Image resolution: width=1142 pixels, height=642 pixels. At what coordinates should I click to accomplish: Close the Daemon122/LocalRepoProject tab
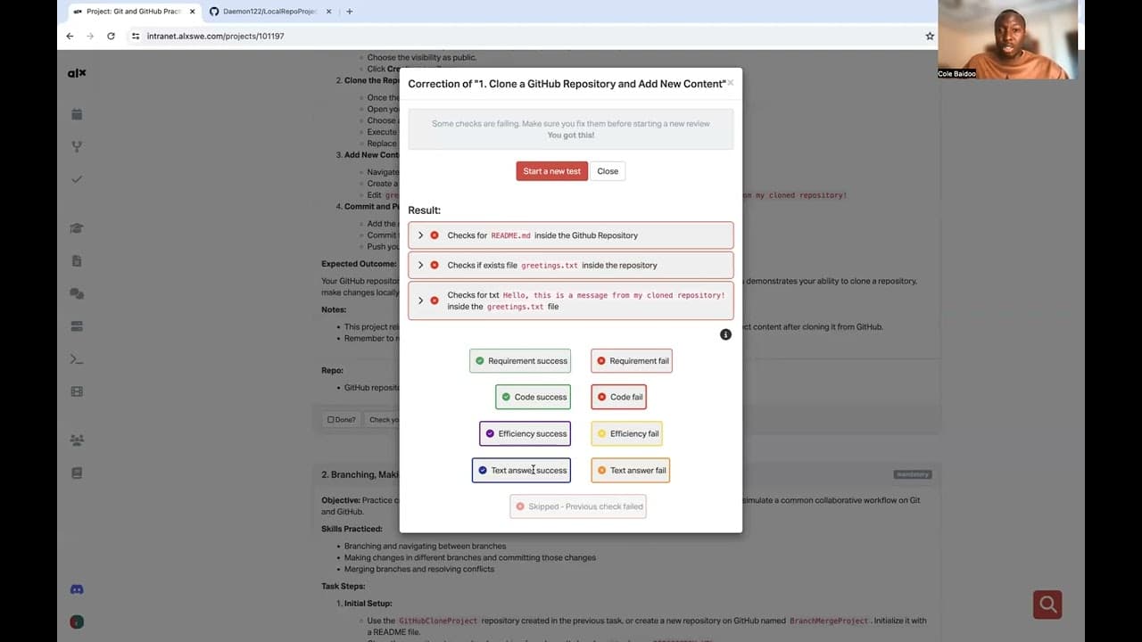click(327, 12)
